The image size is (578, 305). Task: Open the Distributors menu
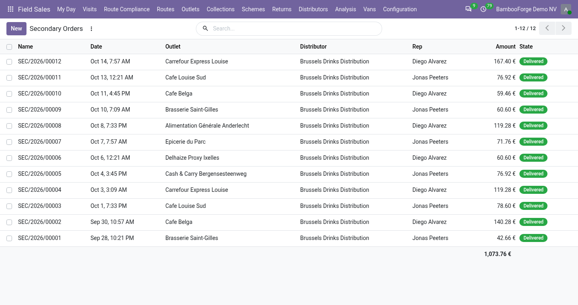coord(313,9)
